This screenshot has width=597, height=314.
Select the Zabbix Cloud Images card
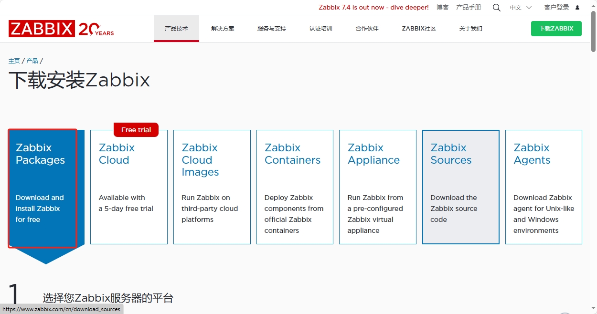(x=212, y=187)
